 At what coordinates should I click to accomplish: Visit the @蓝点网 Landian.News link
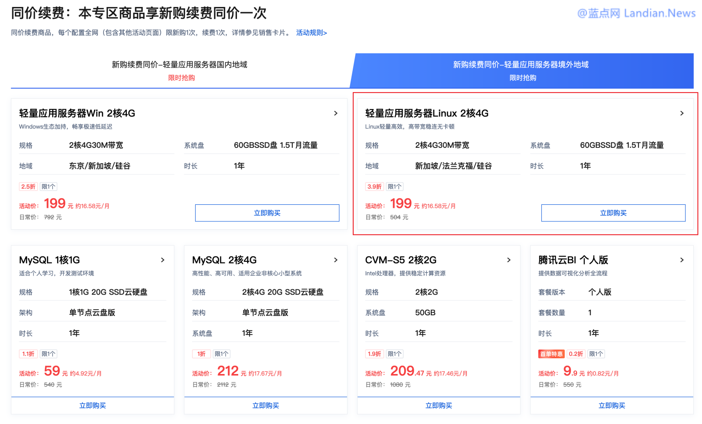click(x=636, y=13)
